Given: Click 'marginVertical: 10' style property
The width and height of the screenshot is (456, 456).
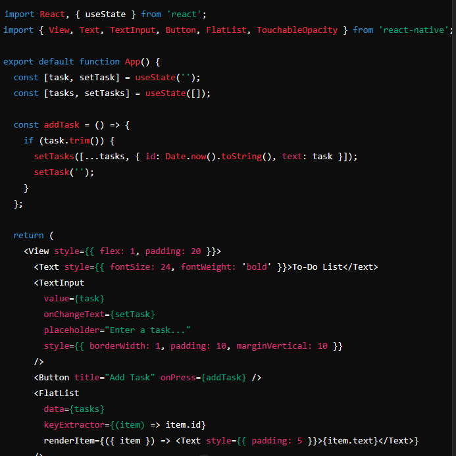Looking at the screenshot, I should point(282,345).
